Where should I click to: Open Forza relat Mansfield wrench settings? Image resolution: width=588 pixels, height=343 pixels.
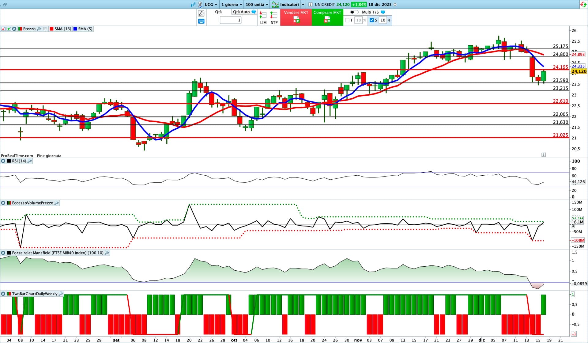click(x=107, y=253)
